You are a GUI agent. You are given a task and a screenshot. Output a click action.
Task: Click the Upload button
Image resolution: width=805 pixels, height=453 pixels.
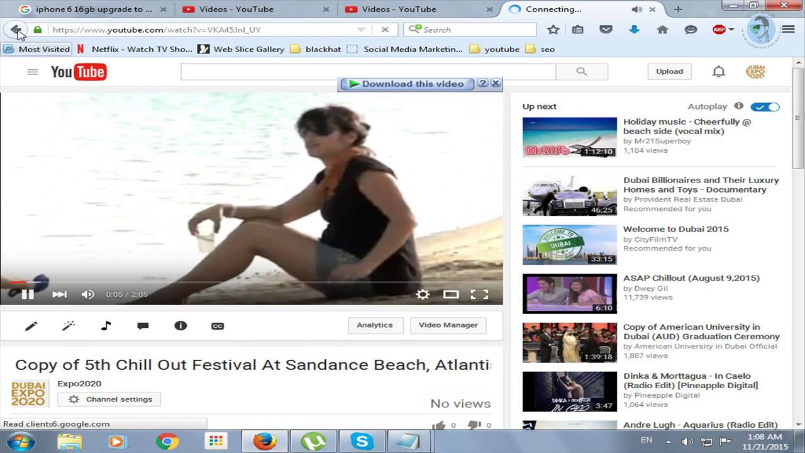pyautogui.click(x=669, y=72)
